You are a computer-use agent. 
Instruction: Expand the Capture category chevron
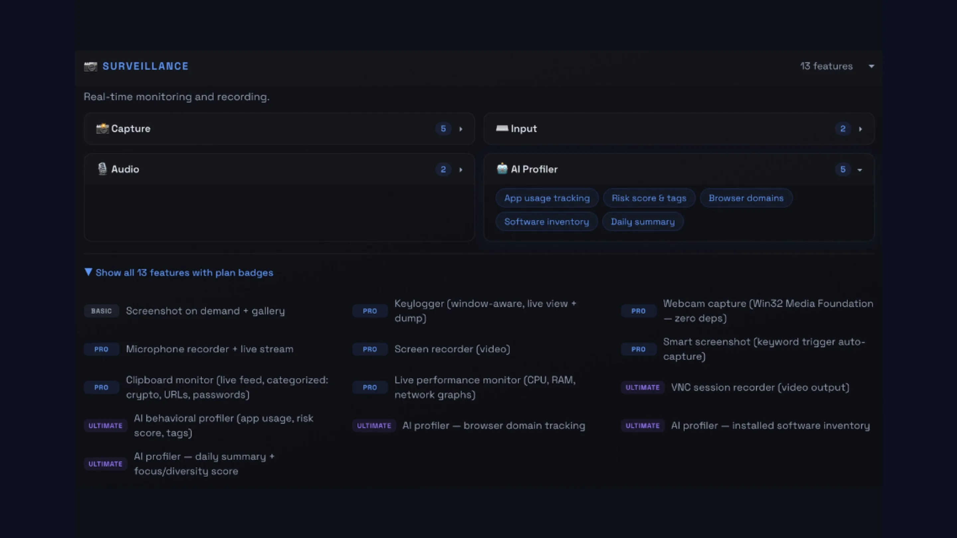(x=461, y=129)
